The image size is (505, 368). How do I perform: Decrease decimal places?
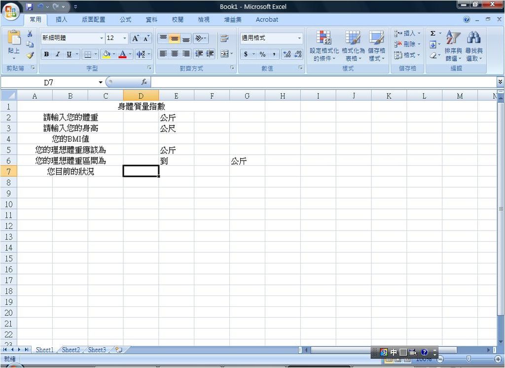pyautogui.click(x=297, y=54)
